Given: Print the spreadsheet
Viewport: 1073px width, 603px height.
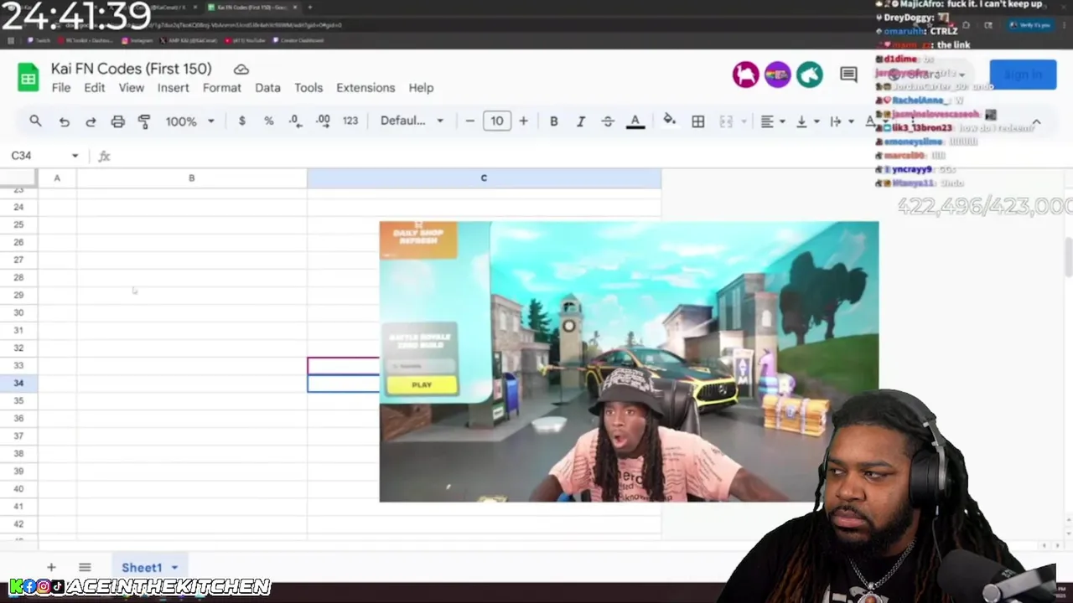Looking at the screenshot, I should pyautogui.click(x=117, y=121).
